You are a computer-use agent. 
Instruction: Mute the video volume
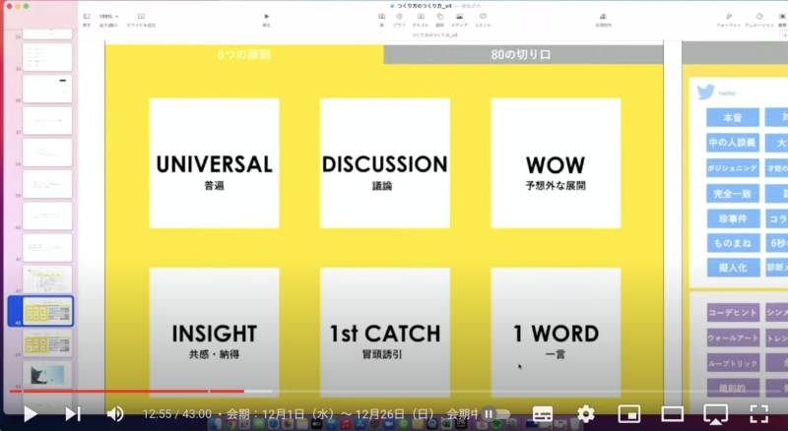tap(115, 413)
